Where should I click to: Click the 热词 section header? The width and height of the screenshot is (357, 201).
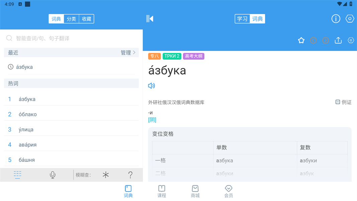[x=71, y=83]
